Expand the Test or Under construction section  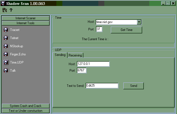(x=26, y=111)
